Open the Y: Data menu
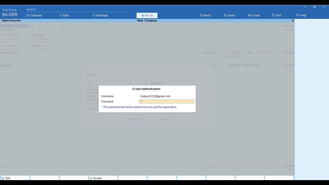 [64, 15]
